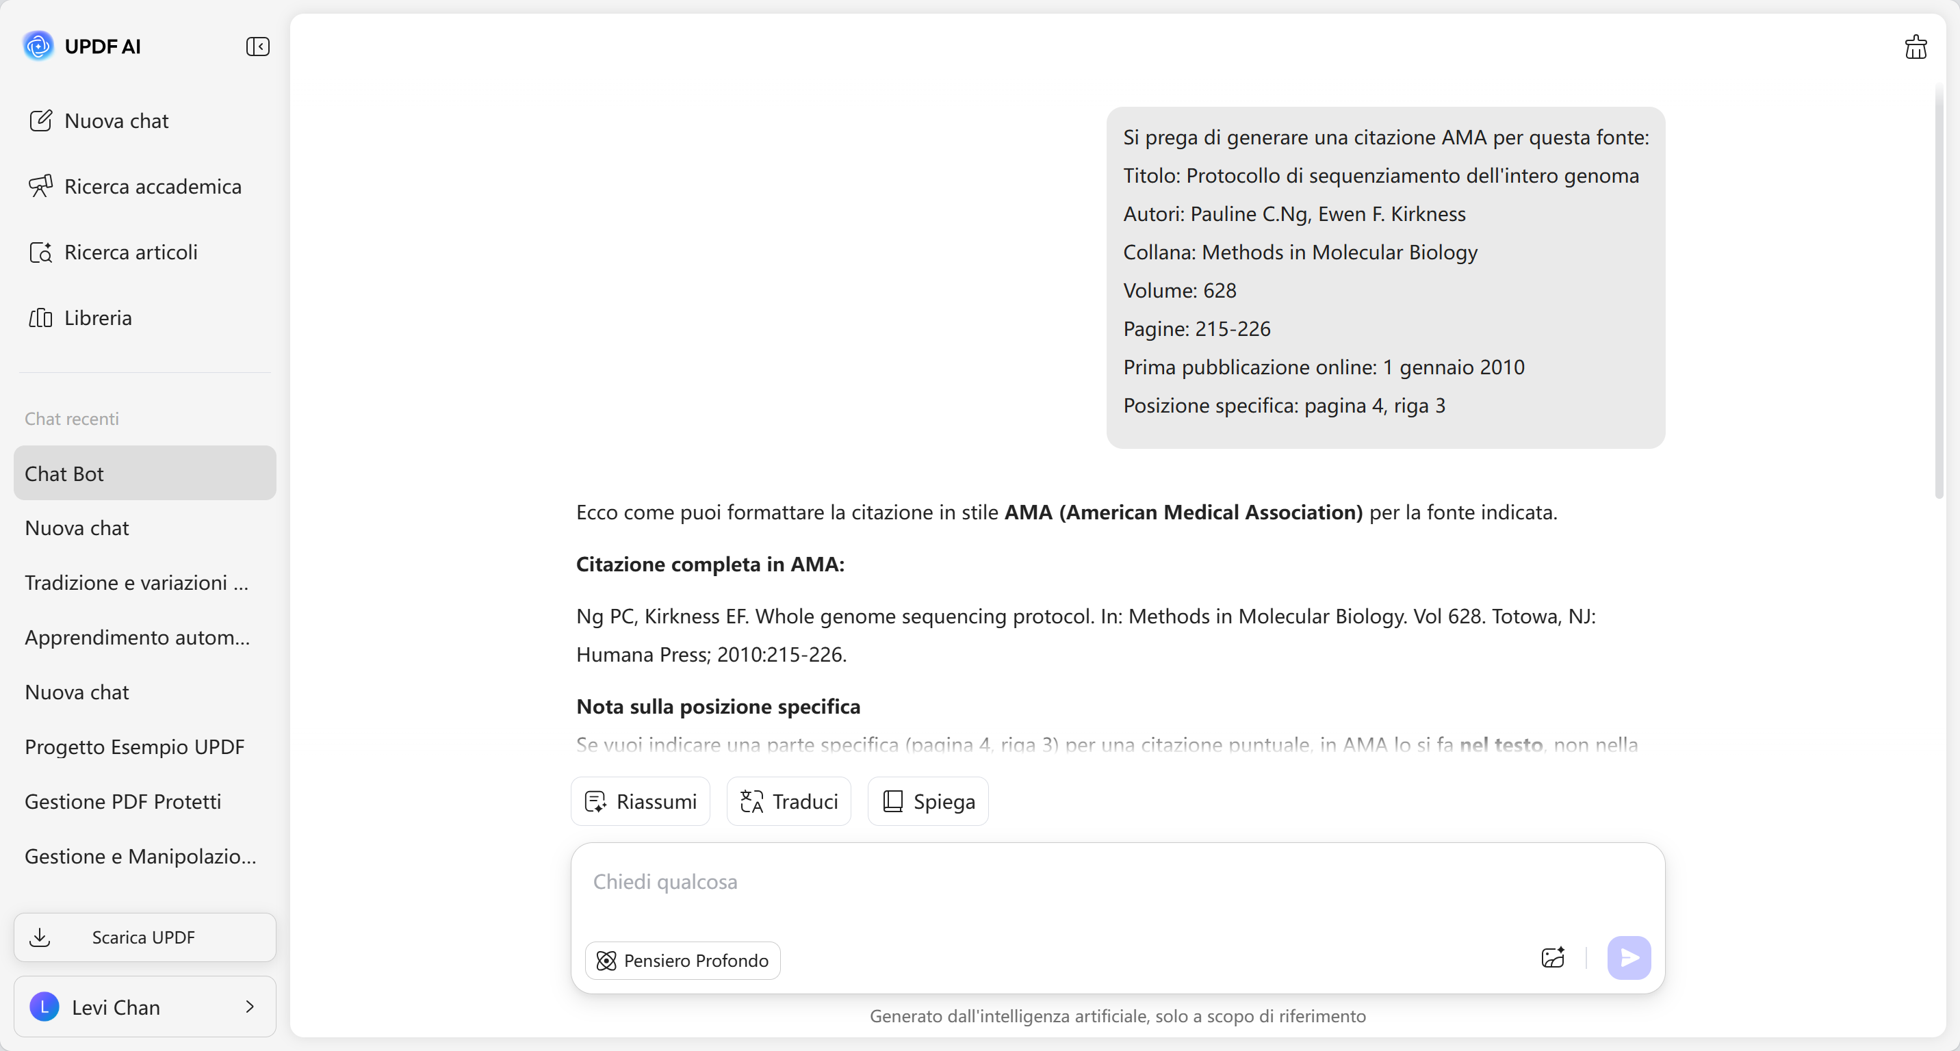Open the Gestione PDF Protetti chat
Screen dimensions: 1960x1051
[x=123, y=801]
